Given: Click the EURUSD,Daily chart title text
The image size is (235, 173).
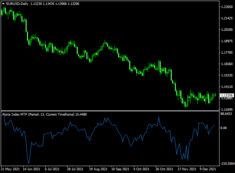Looking at the screenshot, I should click(18, 3).
